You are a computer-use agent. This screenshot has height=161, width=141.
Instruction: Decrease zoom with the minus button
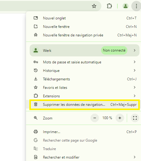point(95,118)
